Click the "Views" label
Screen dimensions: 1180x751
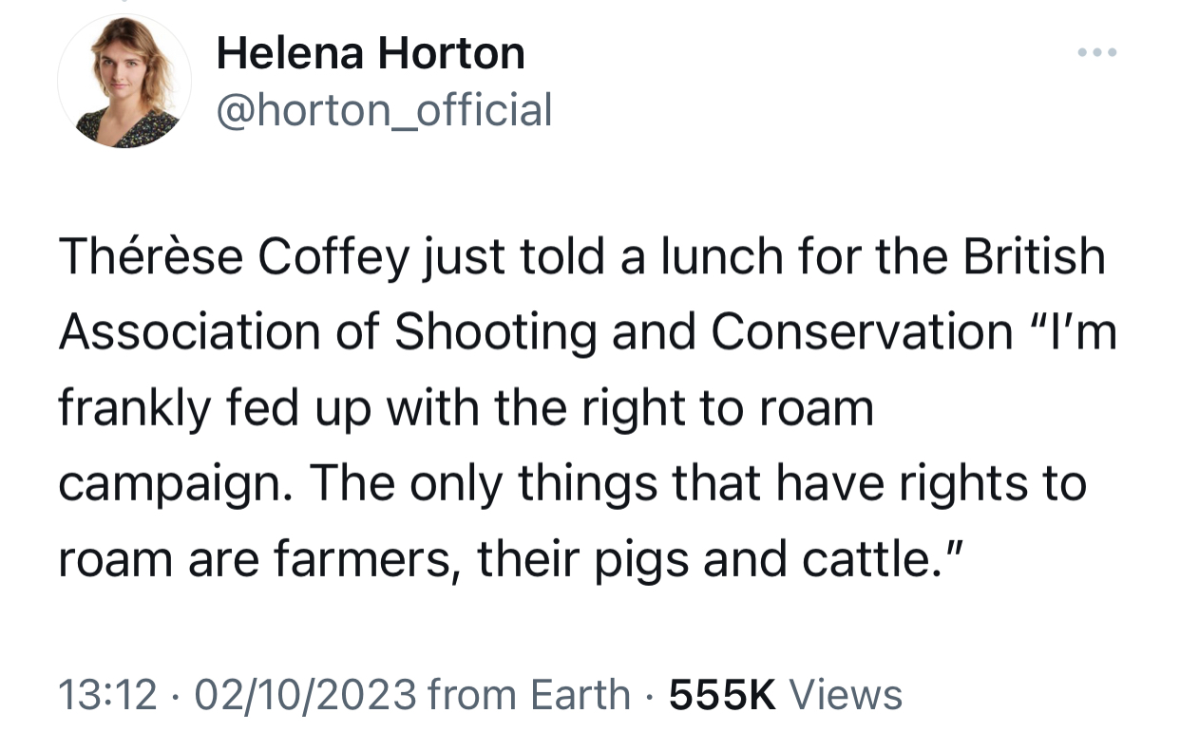click(x=846, y=695)
